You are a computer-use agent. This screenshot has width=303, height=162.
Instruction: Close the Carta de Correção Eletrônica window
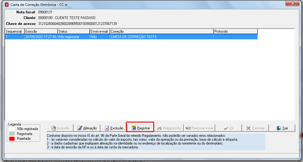point(292,3)
